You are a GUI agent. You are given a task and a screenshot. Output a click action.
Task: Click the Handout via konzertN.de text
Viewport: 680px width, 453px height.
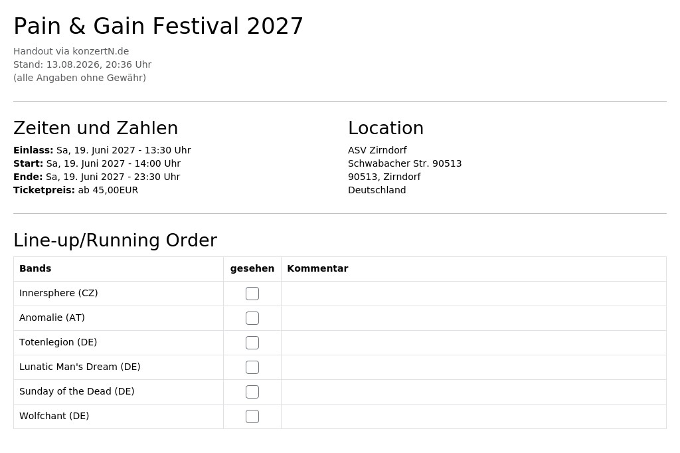pos(71,51)
